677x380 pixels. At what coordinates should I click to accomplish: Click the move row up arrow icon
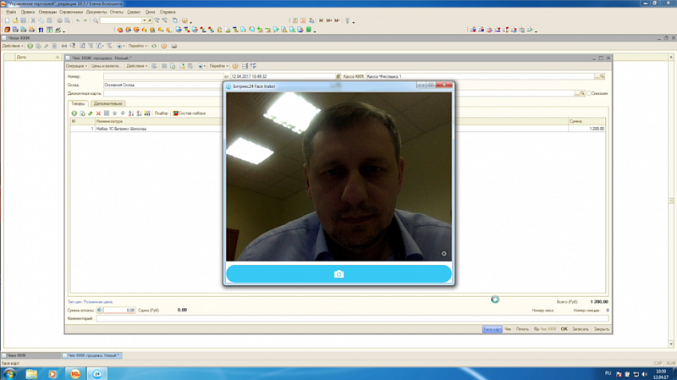coord(115,113)
